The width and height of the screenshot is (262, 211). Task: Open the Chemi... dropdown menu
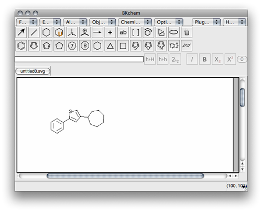tap(135, 22)
